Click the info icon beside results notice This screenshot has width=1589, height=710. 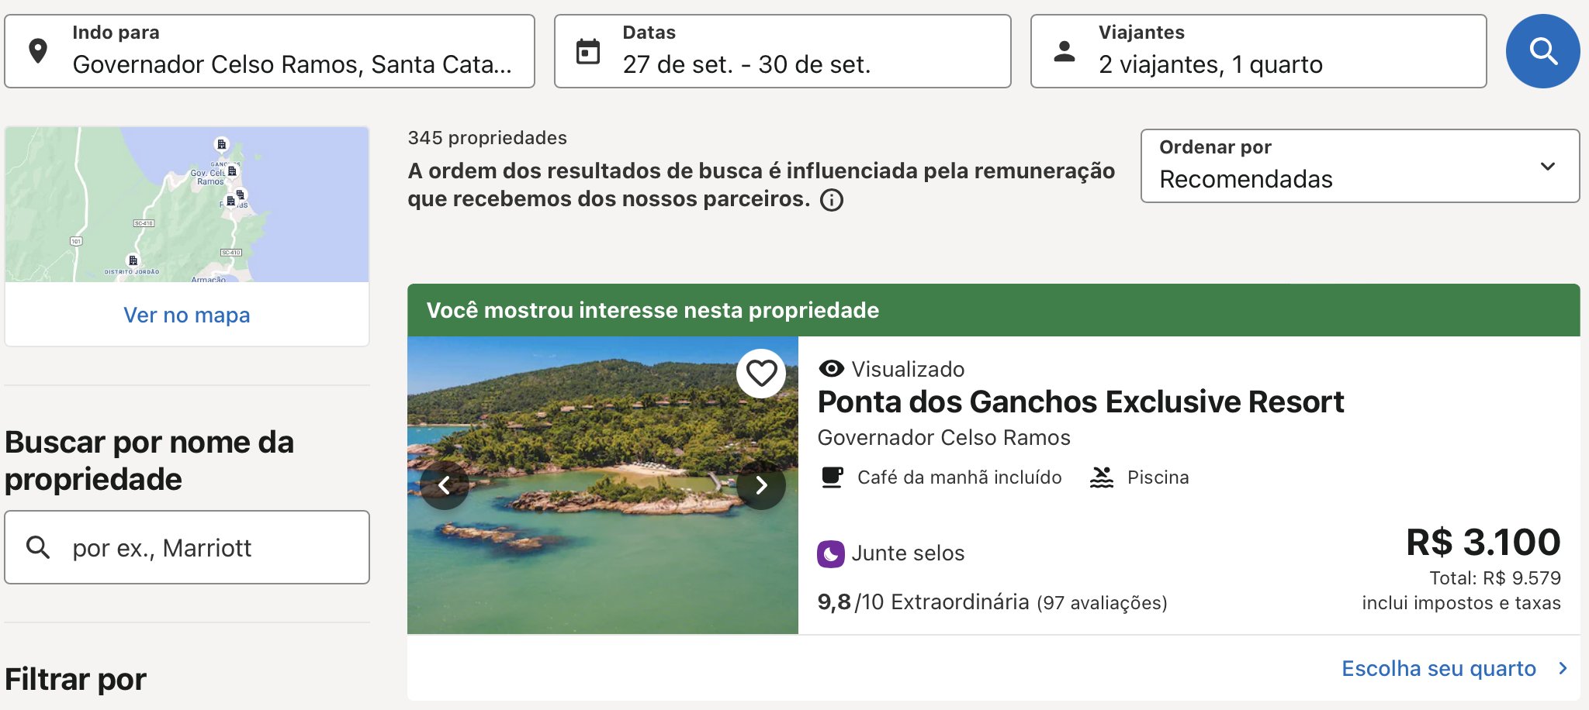[x=832, y=200]
